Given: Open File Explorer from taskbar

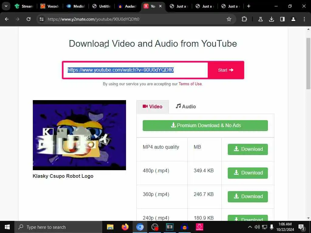Looking at the screenshot, I should 110,227.
